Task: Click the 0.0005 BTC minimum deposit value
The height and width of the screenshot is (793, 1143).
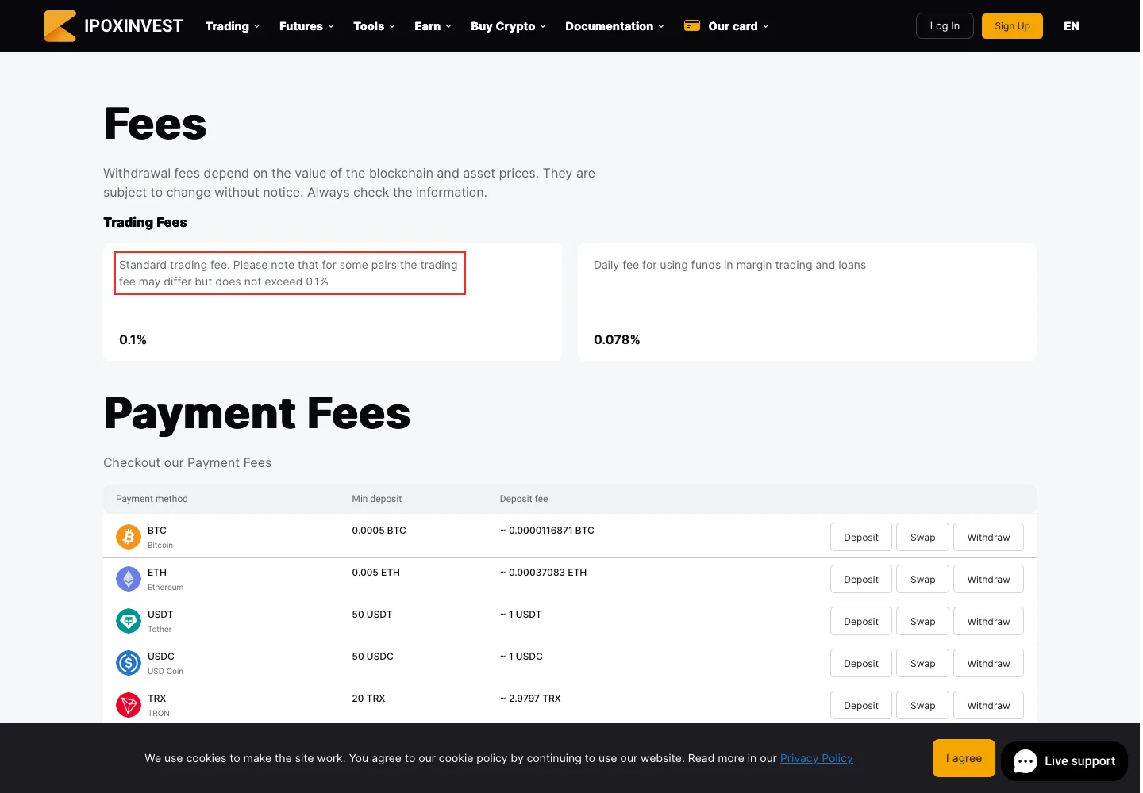Action: coord(379,531)
